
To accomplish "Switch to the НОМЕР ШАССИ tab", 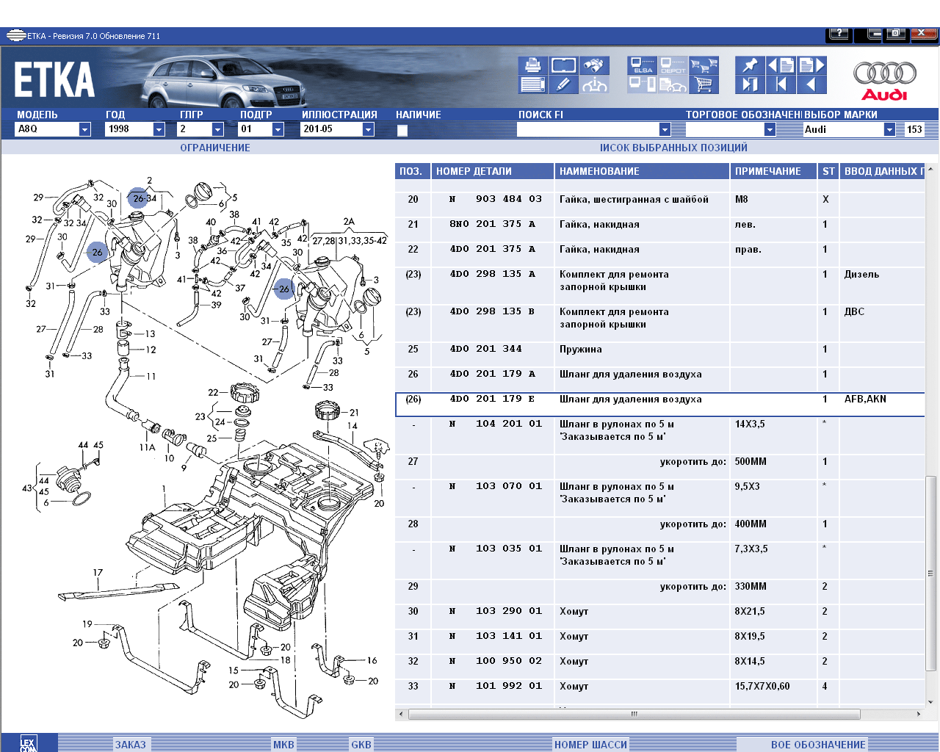I will pos(590,744).
